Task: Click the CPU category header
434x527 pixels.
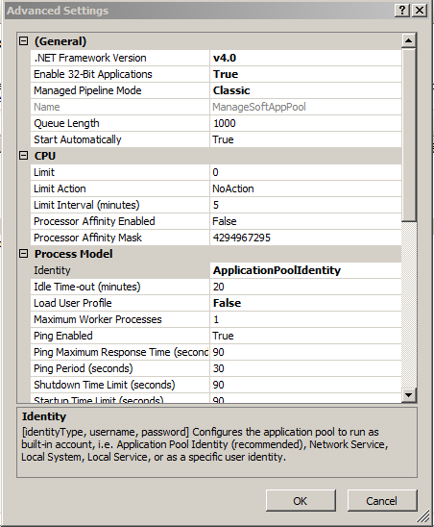Action: coord(45,156)
